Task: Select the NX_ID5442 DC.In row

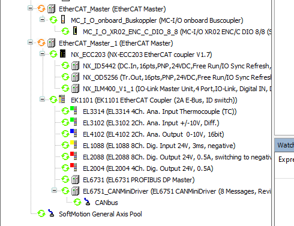Action: [x=177, y=66]
